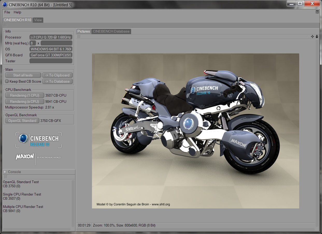Click the CINEBENCH Release 10 logo
Screen dimensions: 322x234
coord(39,140)
